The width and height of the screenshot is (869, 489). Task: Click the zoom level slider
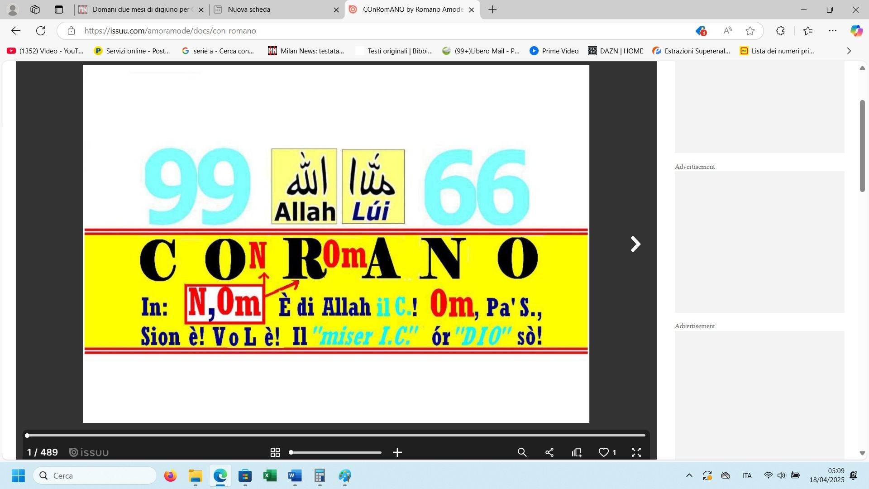point(336,452)
